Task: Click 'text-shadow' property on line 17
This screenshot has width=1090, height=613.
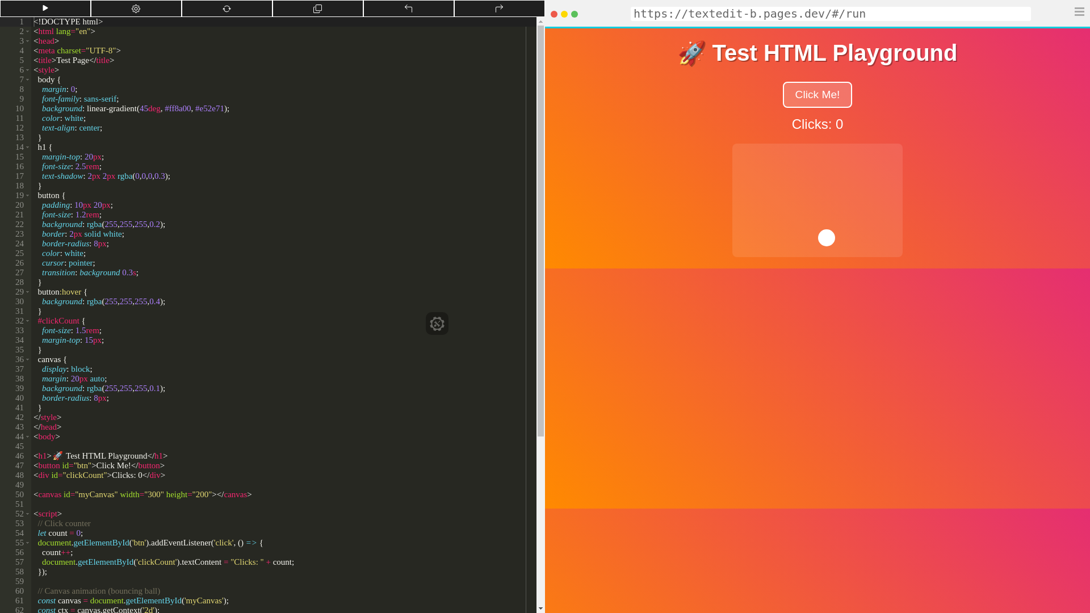Action: click(62, 176)
